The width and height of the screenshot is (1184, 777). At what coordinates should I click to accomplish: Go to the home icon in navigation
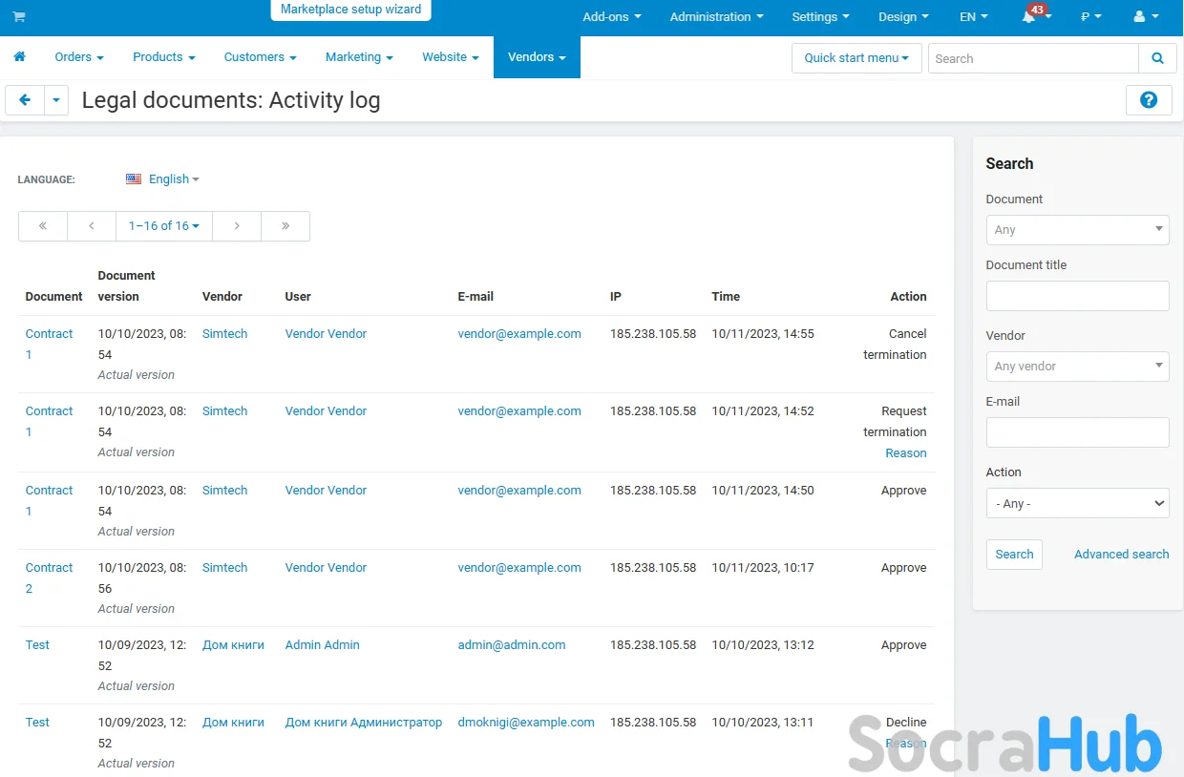19,57
